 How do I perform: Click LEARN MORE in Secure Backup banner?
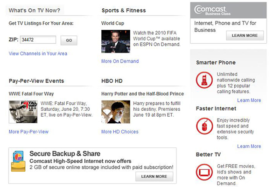point(154,176)
